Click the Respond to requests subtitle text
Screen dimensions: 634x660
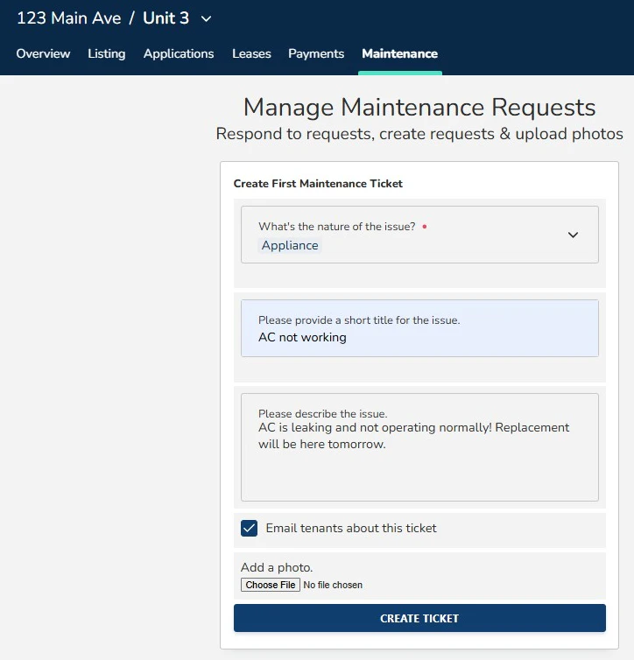tap(419, 134)
